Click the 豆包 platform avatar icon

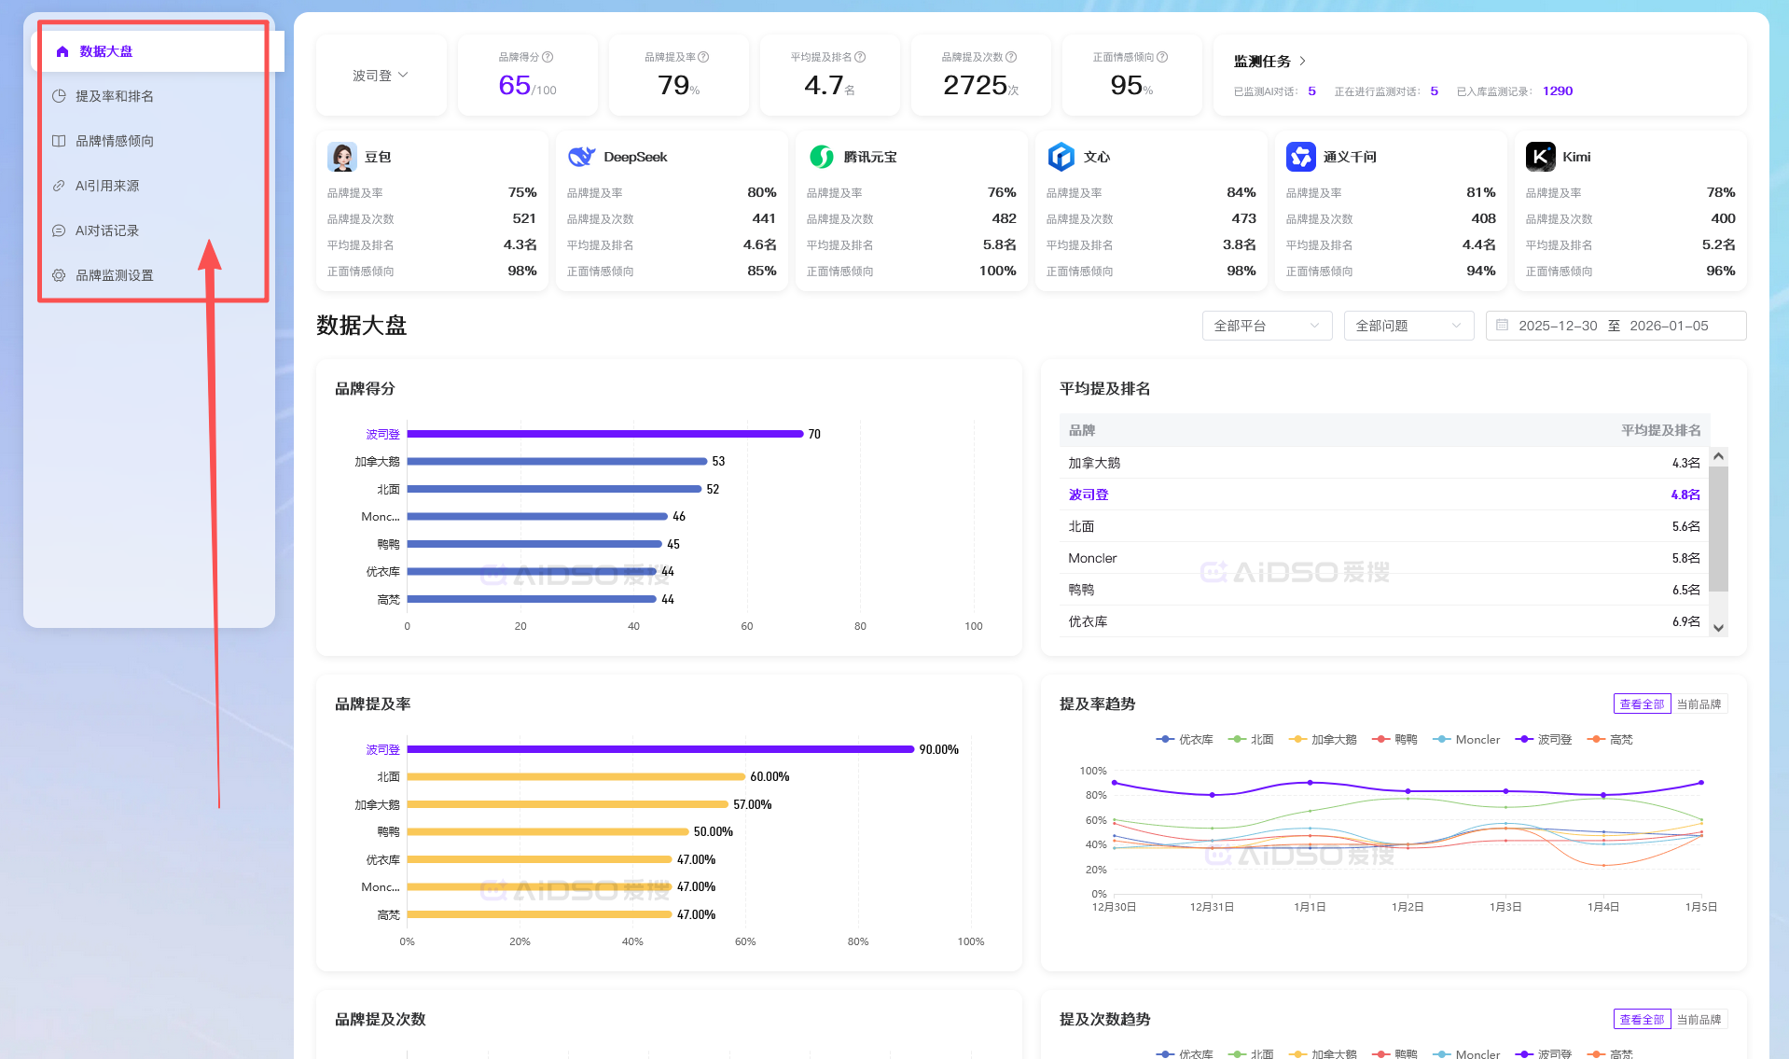(342, 157)
